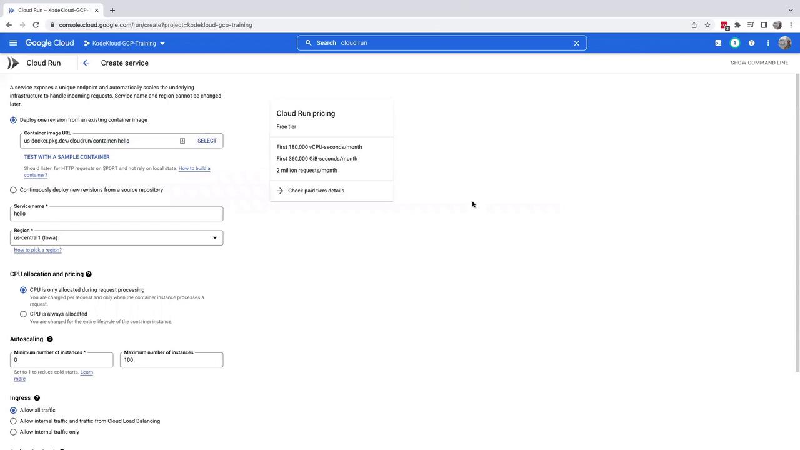The image size is (800, 450).
Task: Open the How to pick a region link
Action: [37, 250]
